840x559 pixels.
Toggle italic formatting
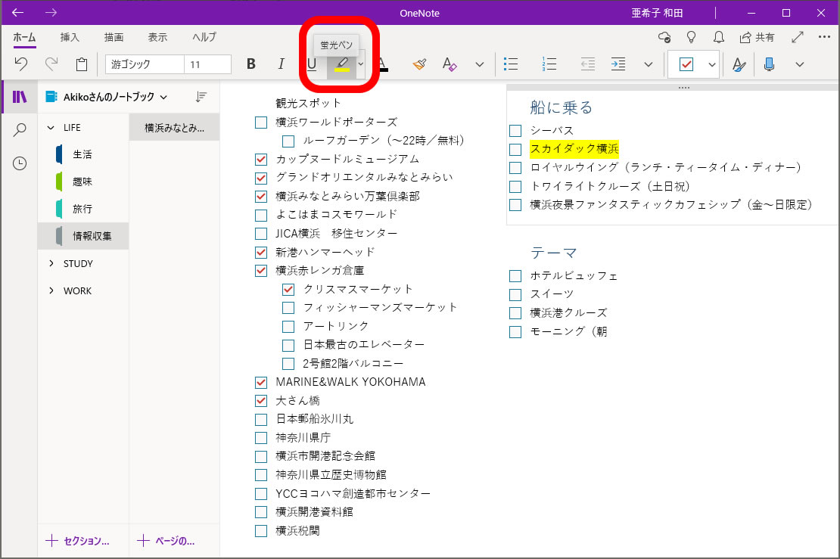pyautogui.click(x=281, y=64)
